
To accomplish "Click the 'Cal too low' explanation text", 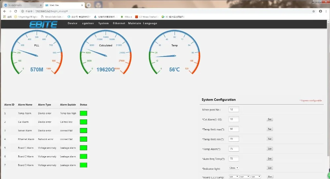I will pyautogui.click(x=66, y=122).
